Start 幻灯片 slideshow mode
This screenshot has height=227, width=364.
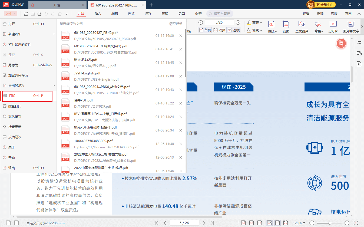333,26
